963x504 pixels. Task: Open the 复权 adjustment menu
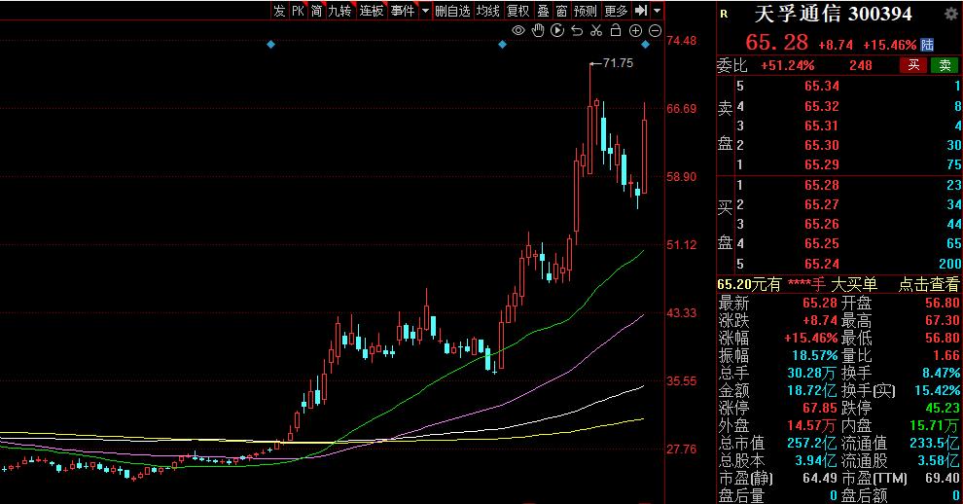517,11
